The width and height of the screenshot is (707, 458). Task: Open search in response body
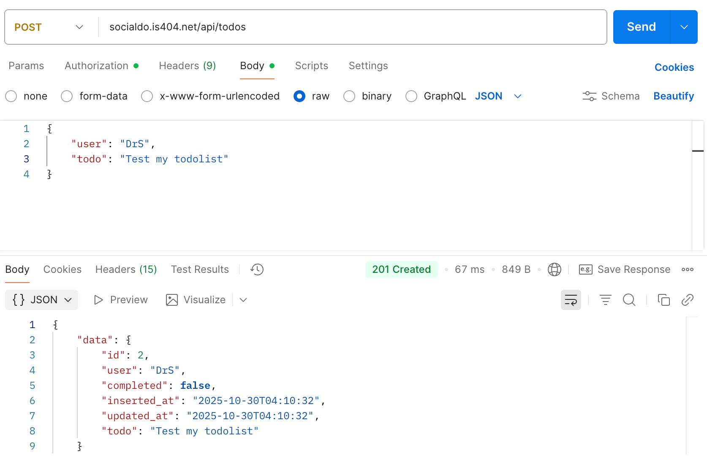click(x=629, y=300)
